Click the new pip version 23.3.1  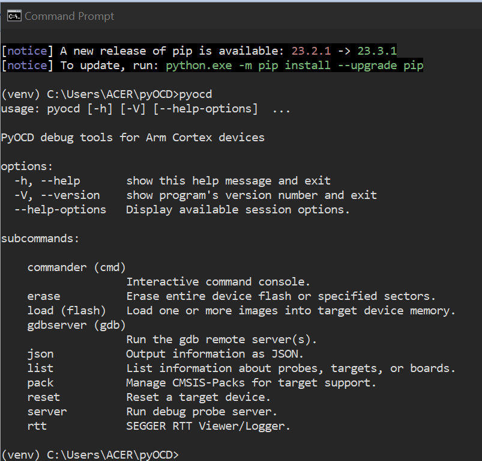point(377,50)
